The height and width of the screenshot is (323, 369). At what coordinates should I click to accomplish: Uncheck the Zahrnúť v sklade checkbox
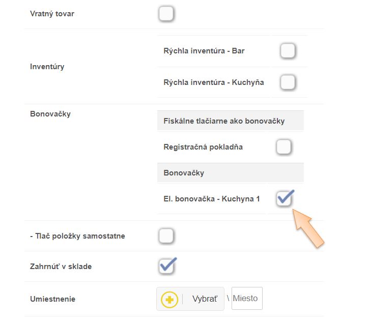pos(166,266)
